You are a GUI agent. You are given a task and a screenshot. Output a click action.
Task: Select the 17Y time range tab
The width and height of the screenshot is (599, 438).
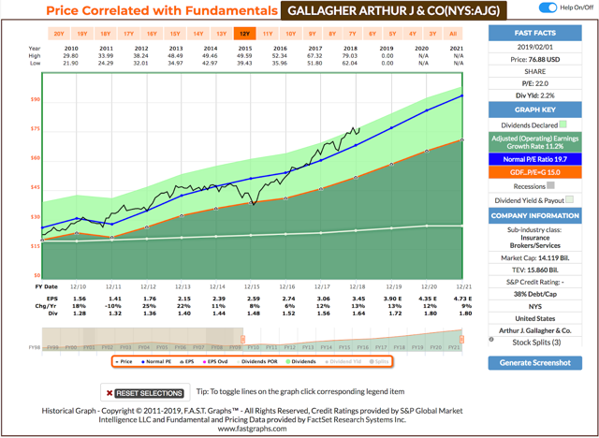coord(128,34)
